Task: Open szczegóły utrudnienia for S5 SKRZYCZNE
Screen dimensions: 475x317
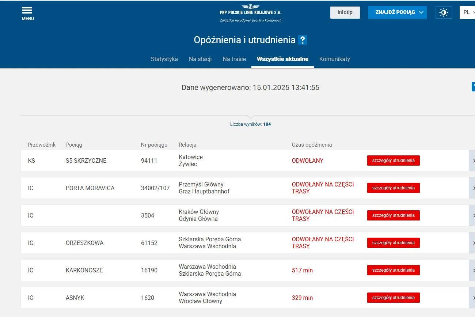Action: 394,161
